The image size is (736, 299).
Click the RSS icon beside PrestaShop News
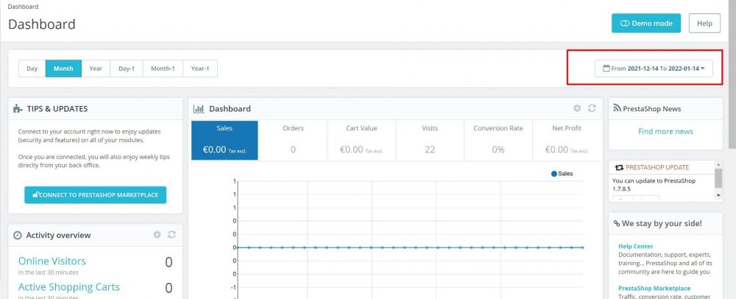pos(618,108)
